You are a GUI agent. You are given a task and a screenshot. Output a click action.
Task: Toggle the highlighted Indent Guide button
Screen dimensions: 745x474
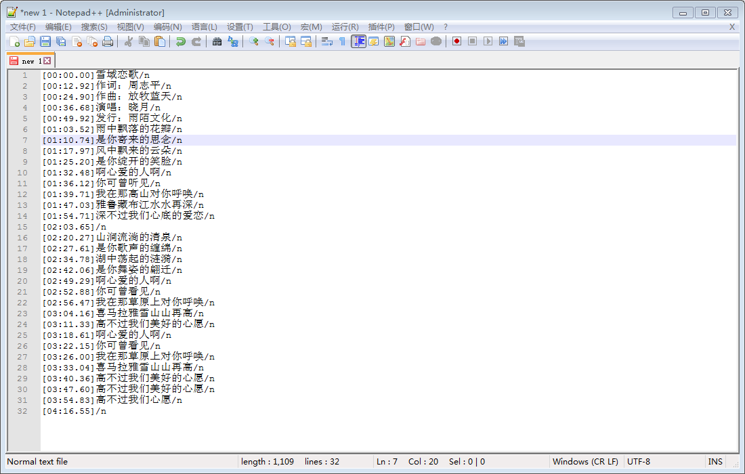tap(358, 41)
